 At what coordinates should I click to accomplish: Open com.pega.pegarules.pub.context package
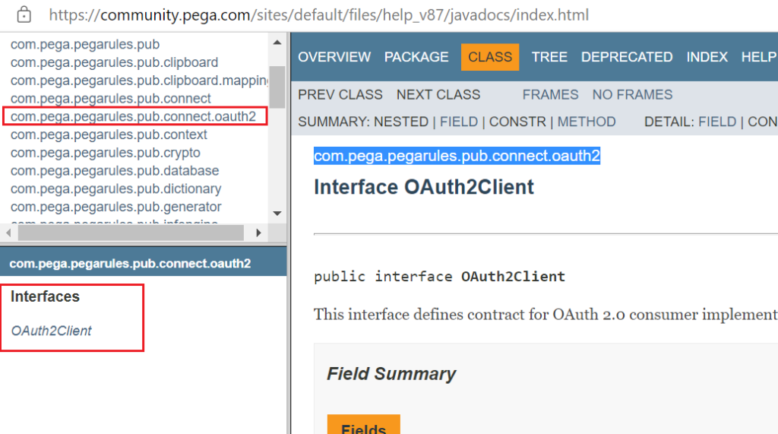109,135
